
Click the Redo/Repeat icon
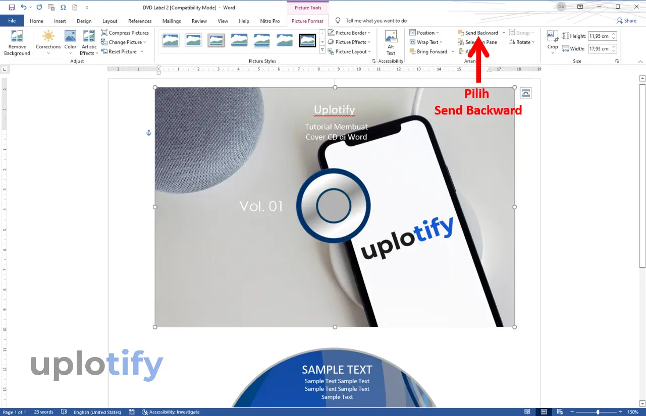coord(39,7)
